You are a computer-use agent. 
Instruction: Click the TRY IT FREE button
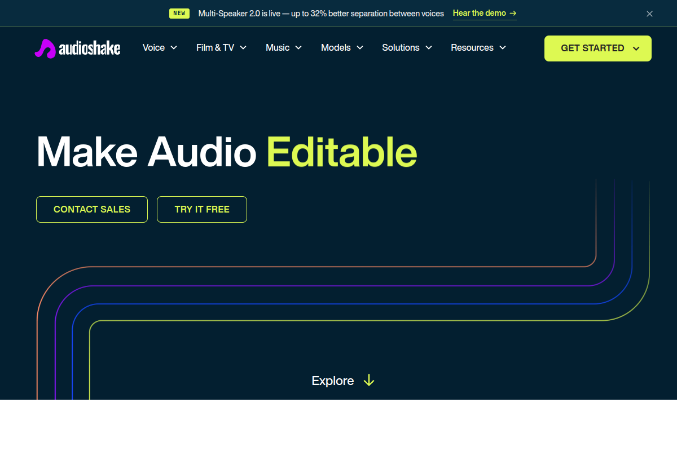pyautogui.click(x=202, y=209)
